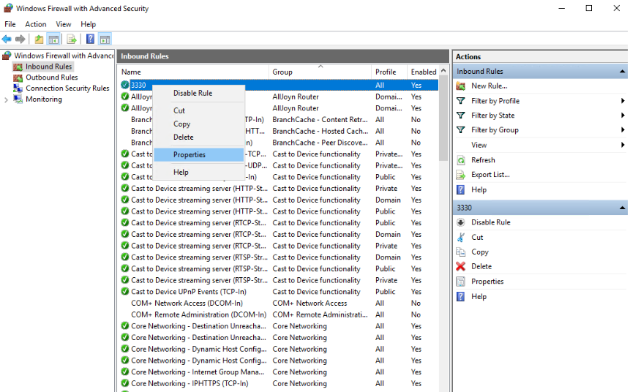Expand the Filter by Group submenu arrow
Image resolution: width=630 pixels, height=392 pixels.
click(623, 130)
